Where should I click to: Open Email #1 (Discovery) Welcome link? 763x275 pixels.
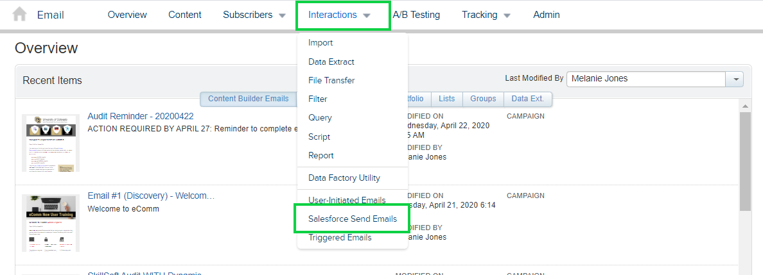(151, 196)
